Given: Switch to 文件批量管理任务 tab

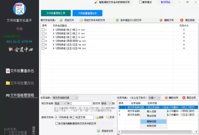Looking at the screenshot, I should click(88, 13).
